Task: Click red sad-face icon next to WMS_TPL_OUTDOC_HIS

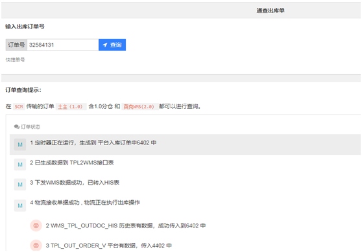Action: [x=36, y=225]
